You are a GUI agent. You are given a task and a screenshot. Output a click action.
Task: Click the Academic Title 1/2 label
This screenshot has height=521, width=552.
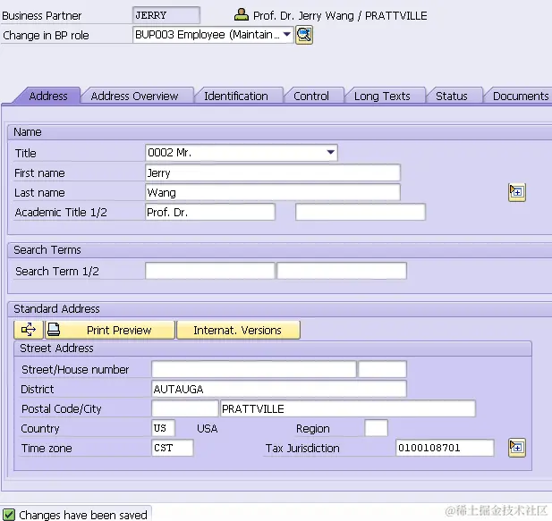(61, 213)
